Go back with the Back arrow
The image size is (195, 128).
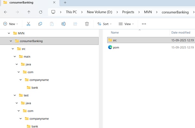(6, 12)
